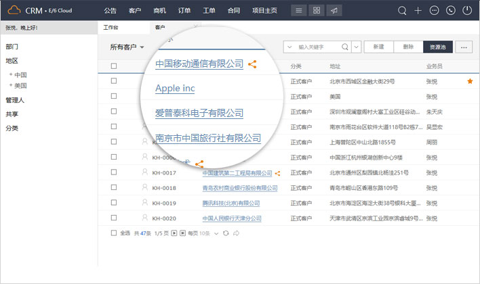Image resolution: width=480 pixels, height=284 pixels.
Task: Check the KH-0018 row checkbox
Action: (114, 188)
